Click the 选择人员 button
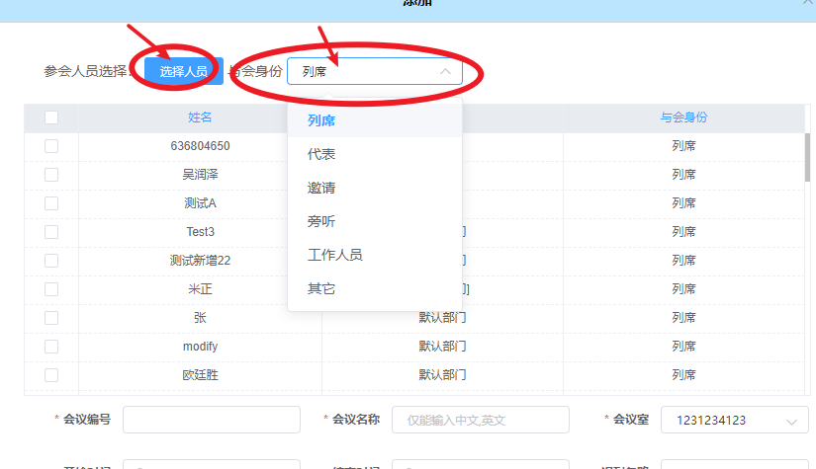 pos(183,72)
